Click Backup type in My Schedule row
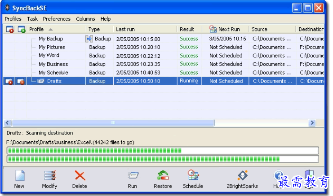333x196 pixels. click(97, 73)
